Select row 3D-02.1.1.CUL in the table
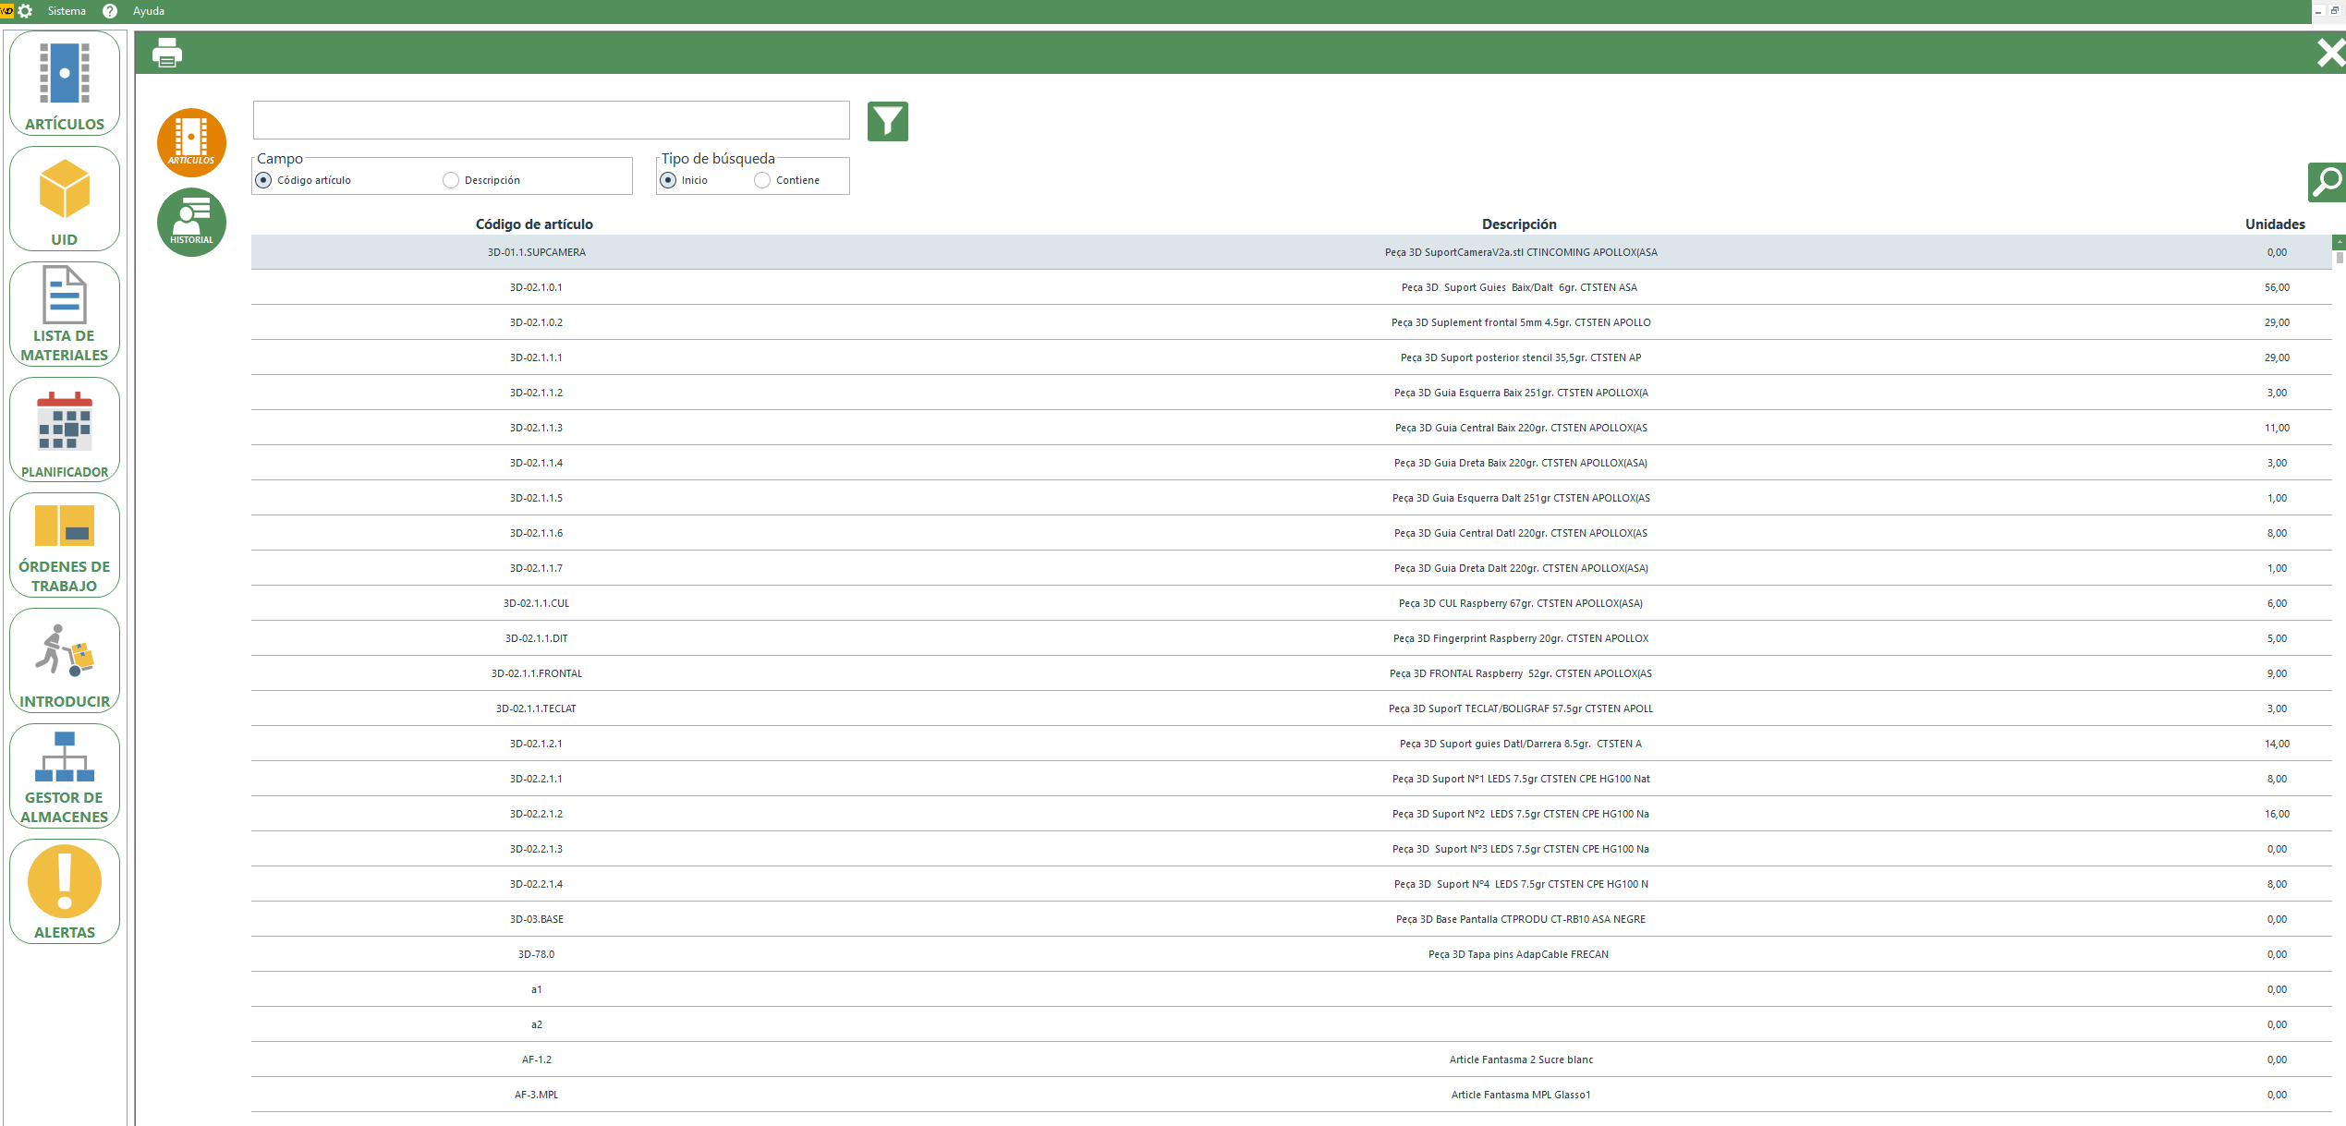Viewport: 2346px width, 1126px height. [536, 603]
